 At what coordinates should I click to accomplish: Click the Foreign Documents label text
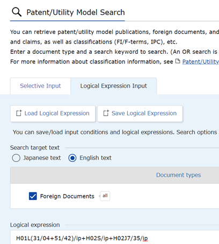(67, 196)
